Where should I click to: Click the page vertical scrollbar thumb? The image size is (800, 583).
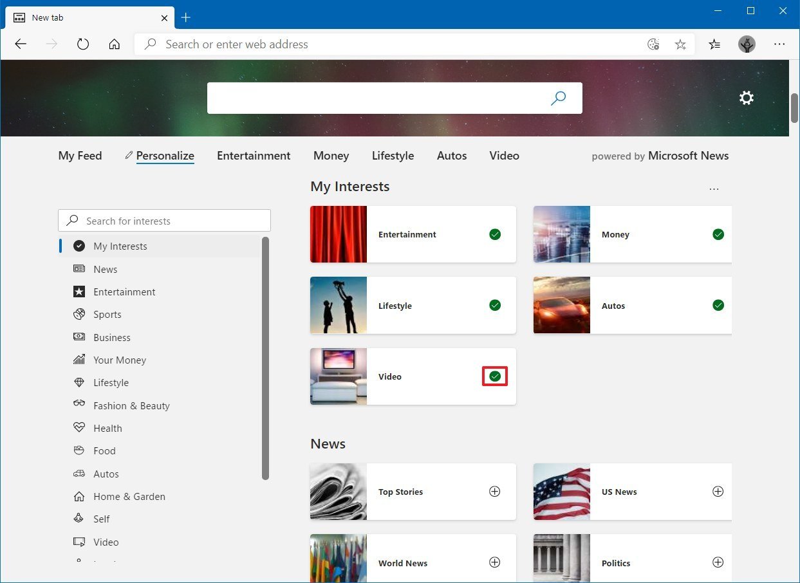coord(794,107)
